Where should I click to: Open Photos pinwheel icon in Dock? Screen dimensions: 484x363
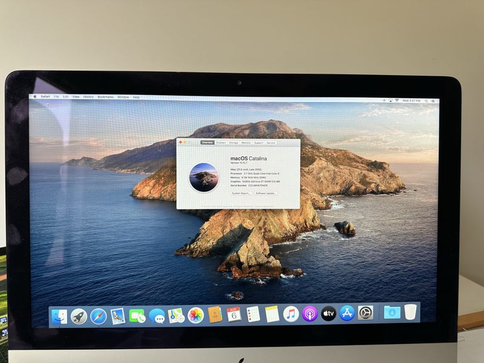pos(195,315)
